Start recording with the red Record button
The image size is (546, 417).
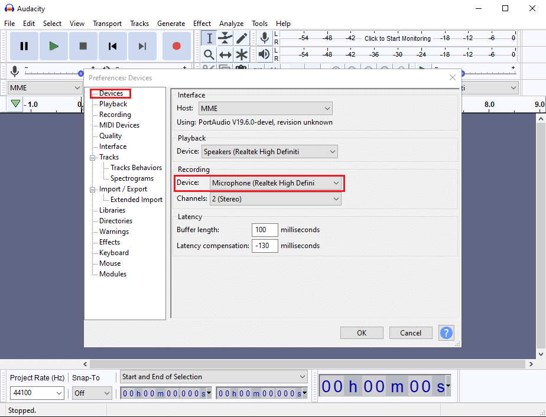176,46
